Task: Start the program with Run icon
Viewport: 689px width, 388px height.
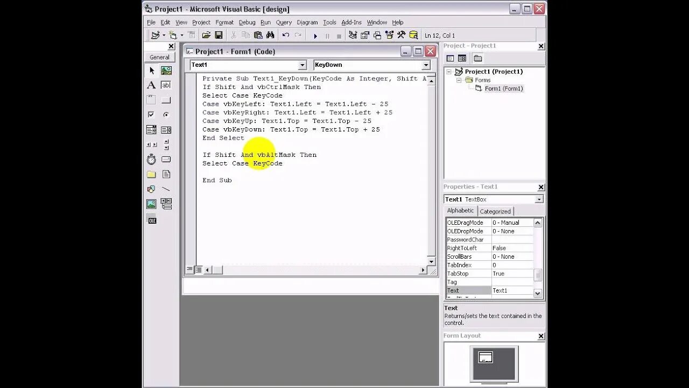Action: [315, 36]
